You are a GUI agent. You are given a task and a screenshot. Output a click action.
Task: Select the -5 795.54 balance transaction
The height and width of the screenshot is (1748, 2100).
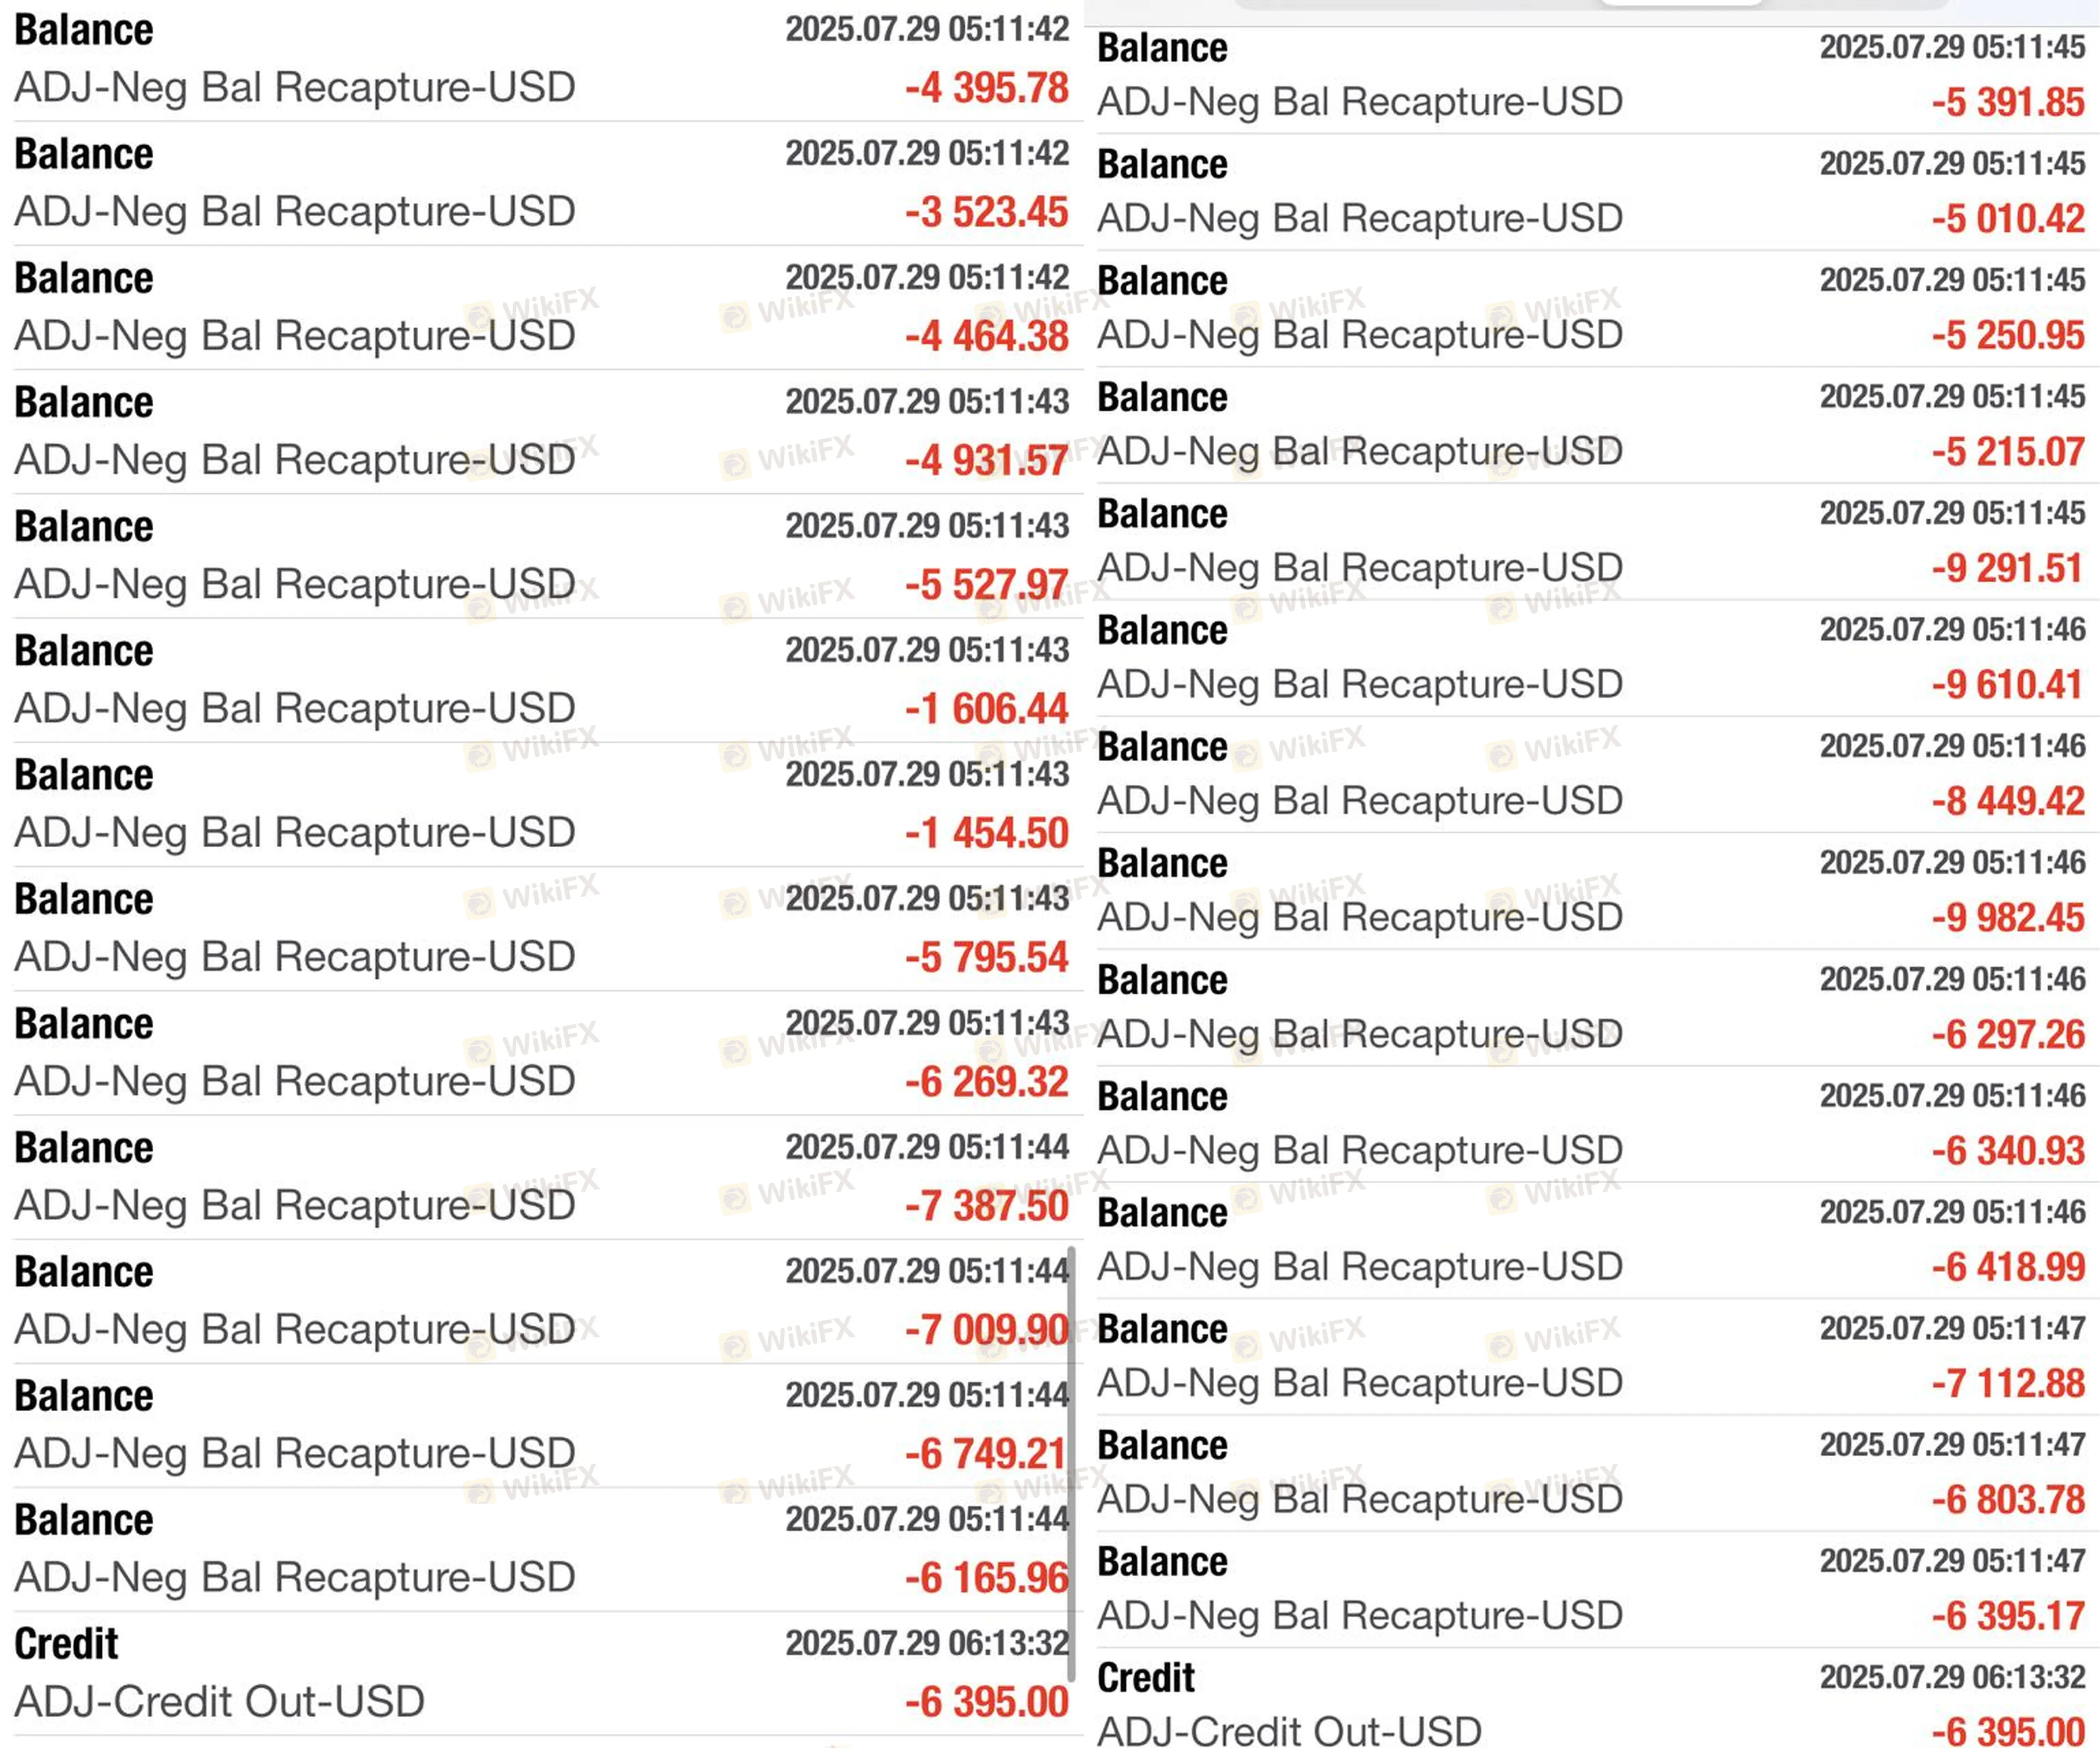(x=540, y=929)
